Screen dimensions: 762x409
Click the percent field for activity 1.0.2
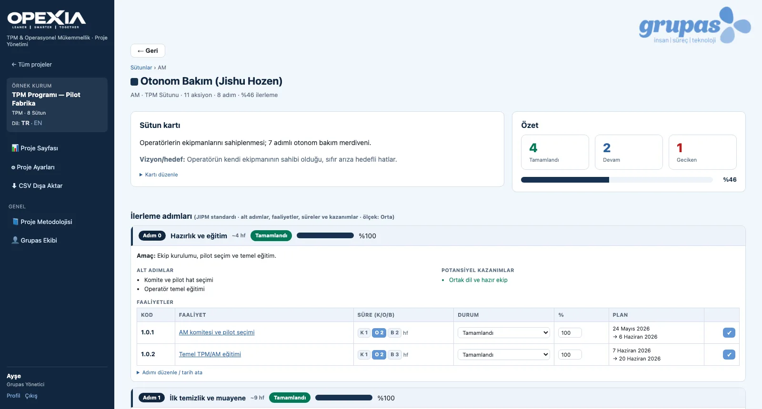coord(570,355)
